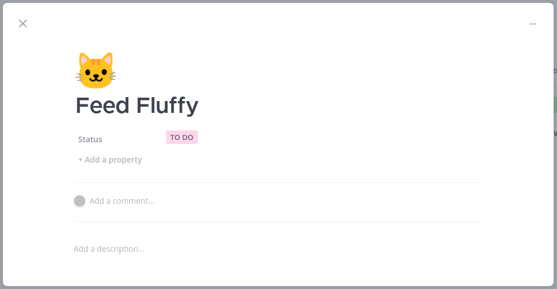Click the gray user avatar circle
Image resolution: width=557 pixels, height=289 pixels.
click(x=80, y=201)
